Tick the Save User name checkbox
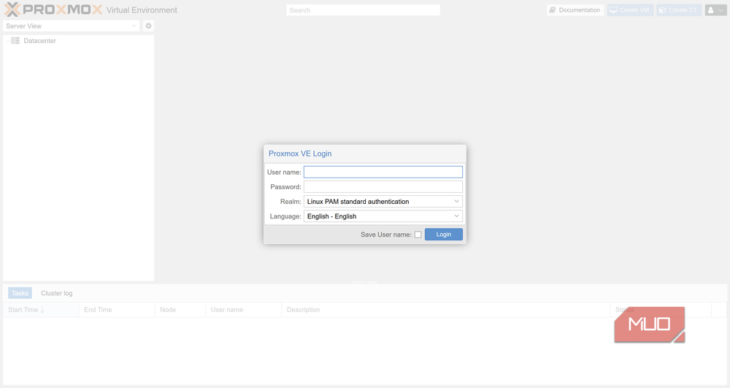 [418, 235]
